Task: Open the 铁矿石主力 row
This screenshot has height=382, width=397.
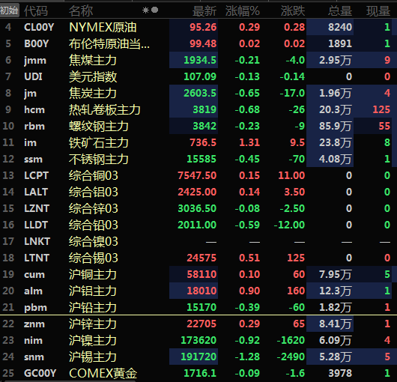Action: [198, 142]
